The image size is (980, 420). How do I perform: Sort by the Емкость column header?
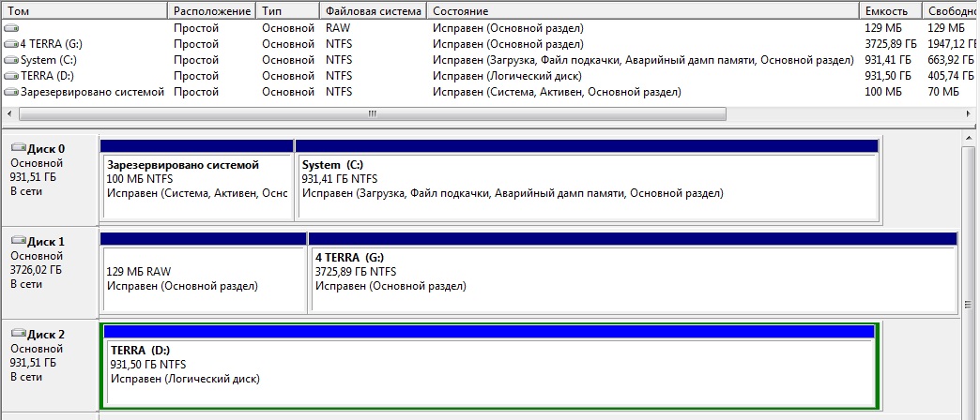coord(891,11)
